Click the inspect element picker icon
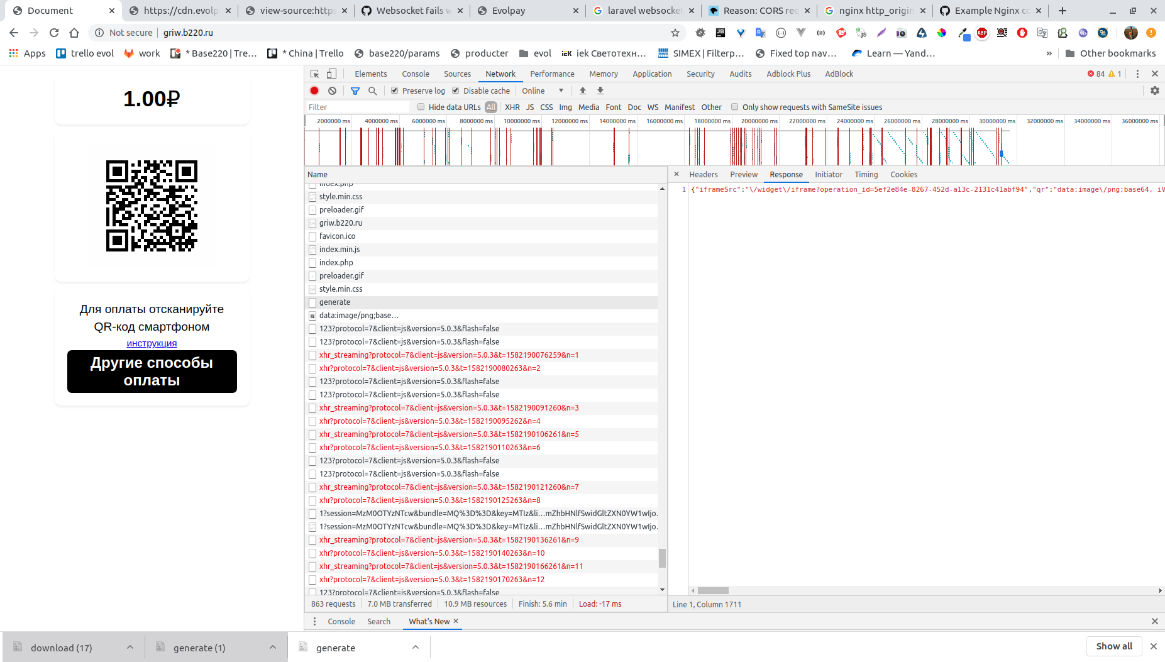The image size is (1165, 662). click(x=315, y=74)
